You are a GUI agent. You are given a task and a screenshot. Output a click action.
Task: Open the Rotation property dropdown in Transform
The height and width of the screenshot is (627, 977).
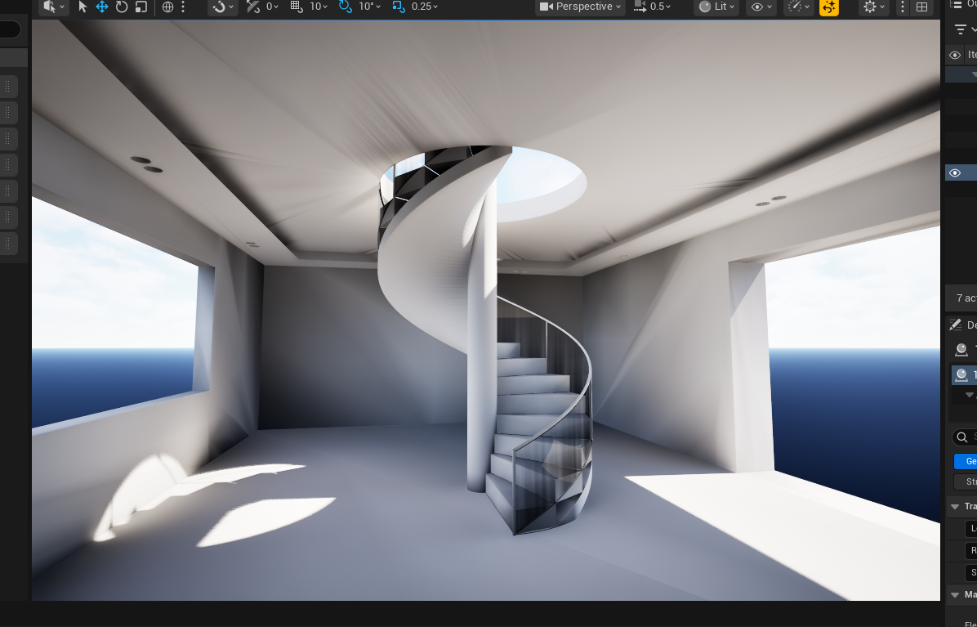(970, 550)
